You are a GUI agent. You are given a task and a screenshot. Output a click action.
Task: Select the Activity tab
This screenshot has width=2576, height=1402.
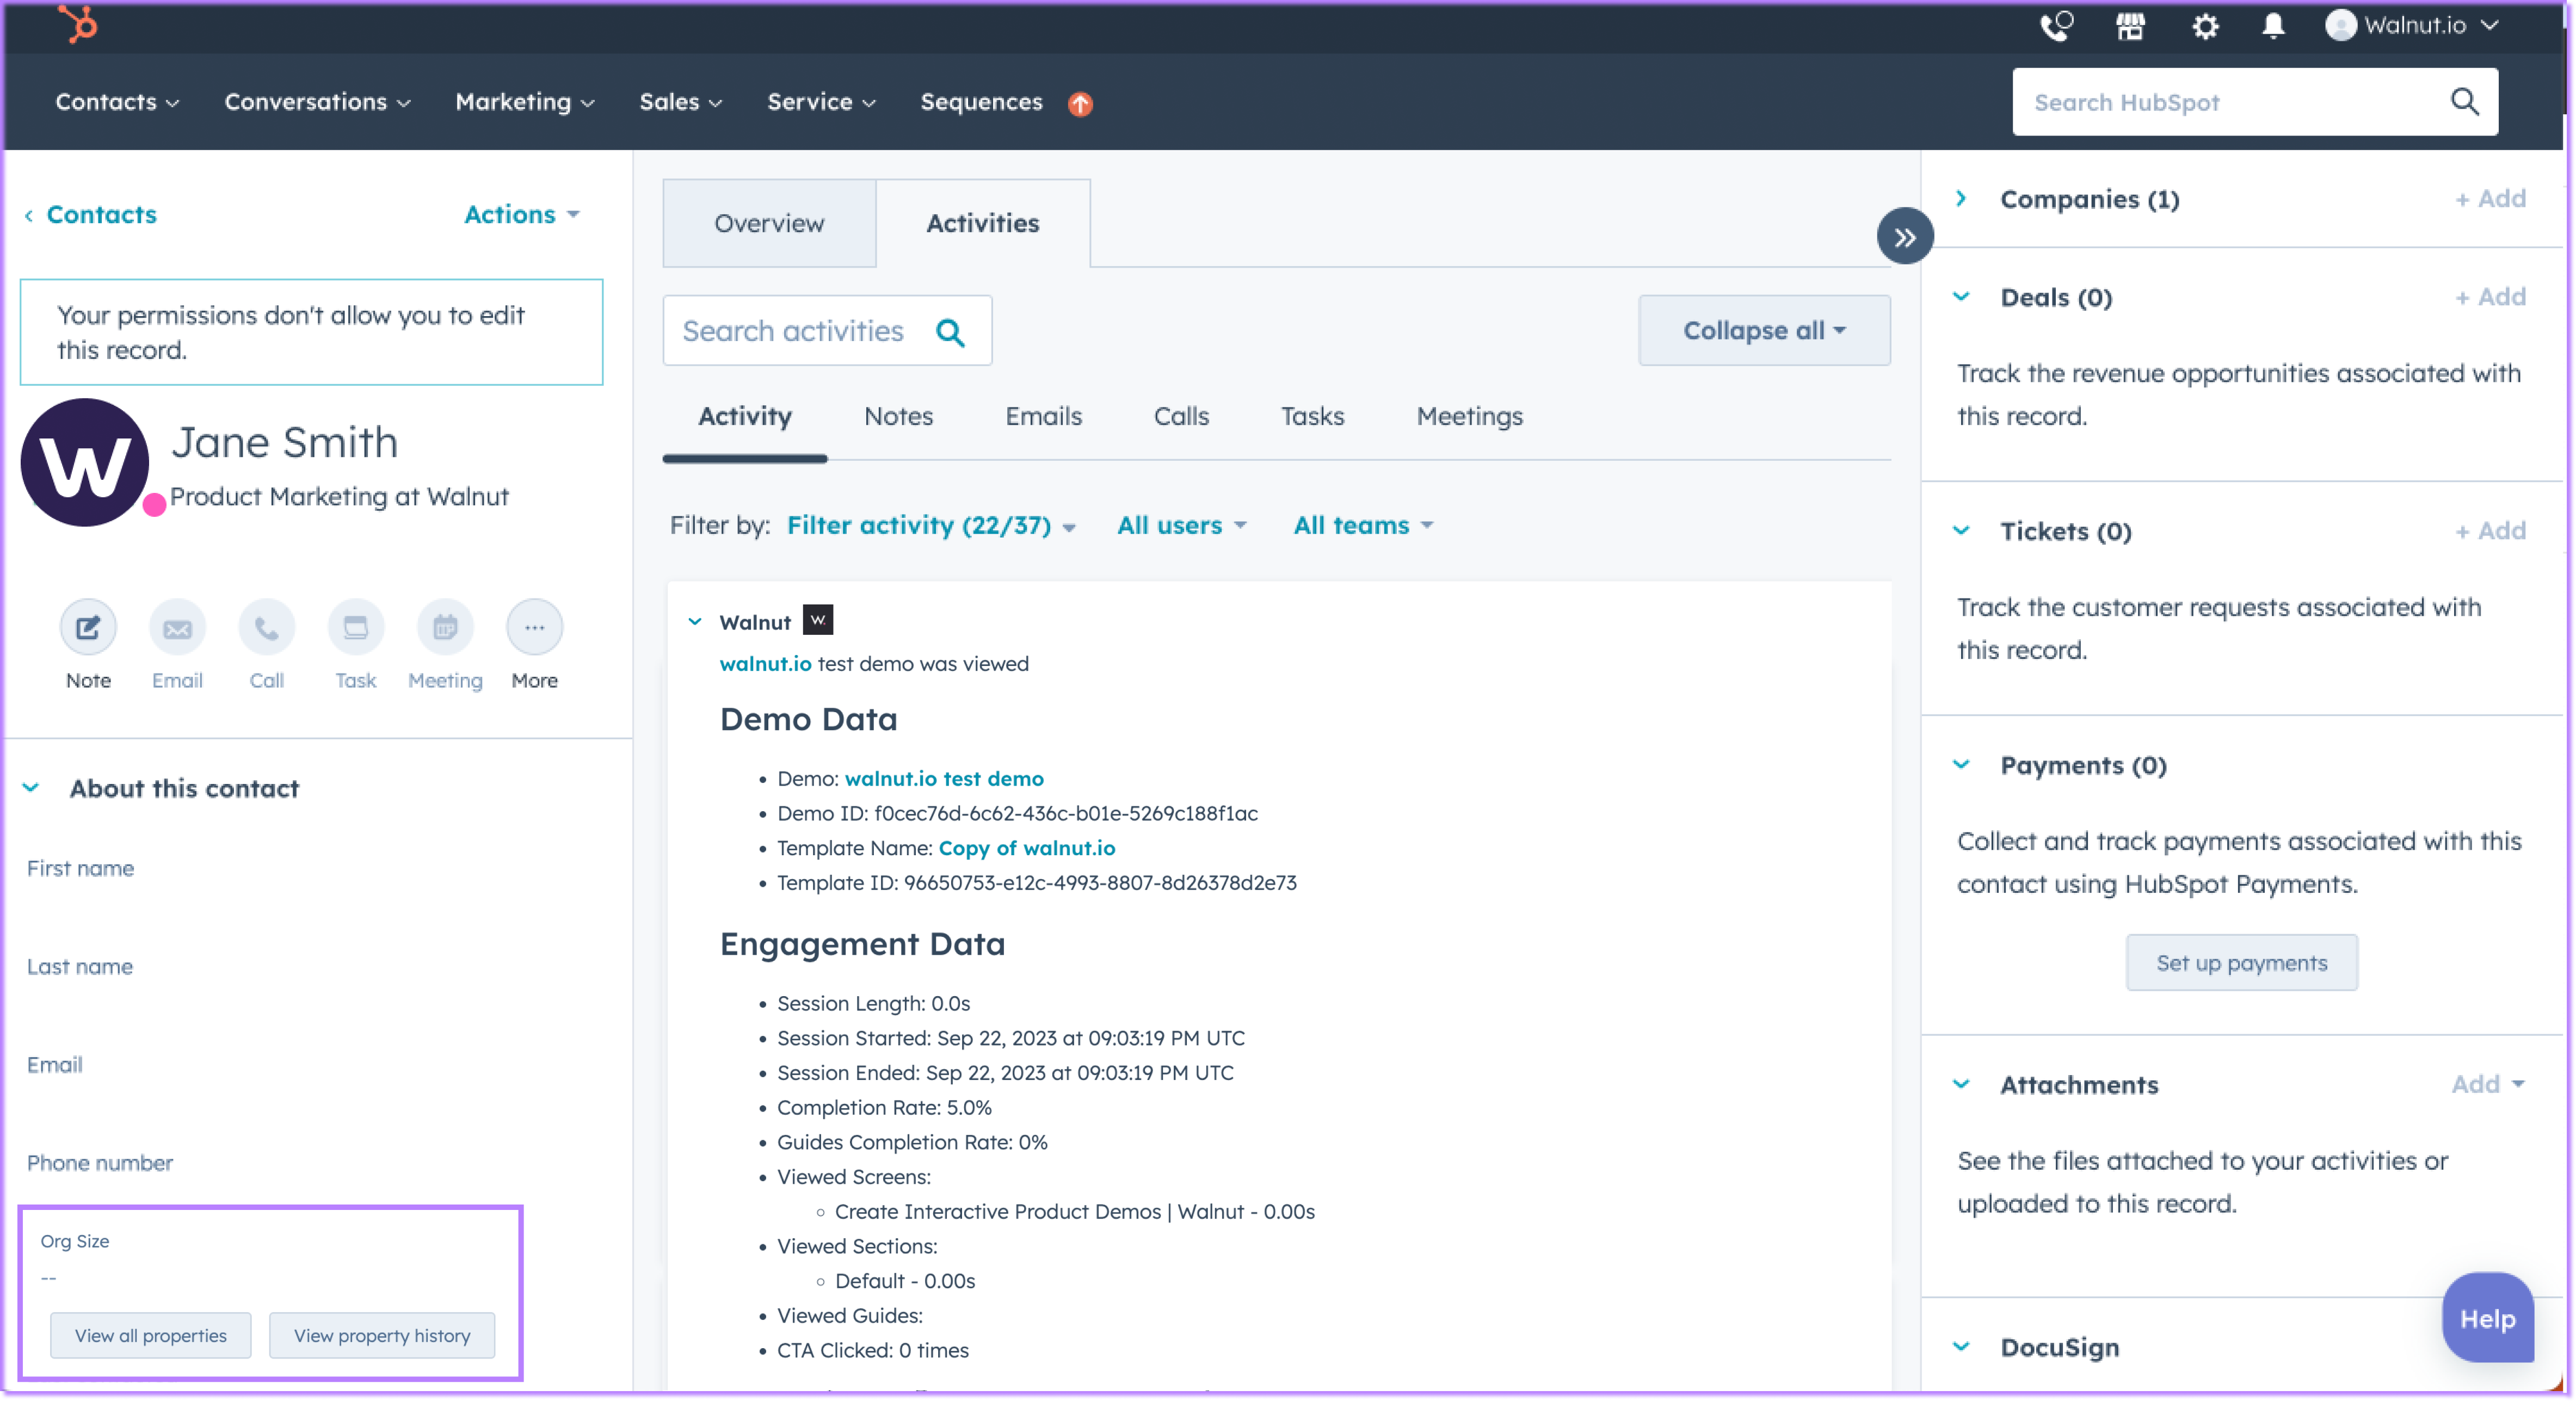coord(744,416)
